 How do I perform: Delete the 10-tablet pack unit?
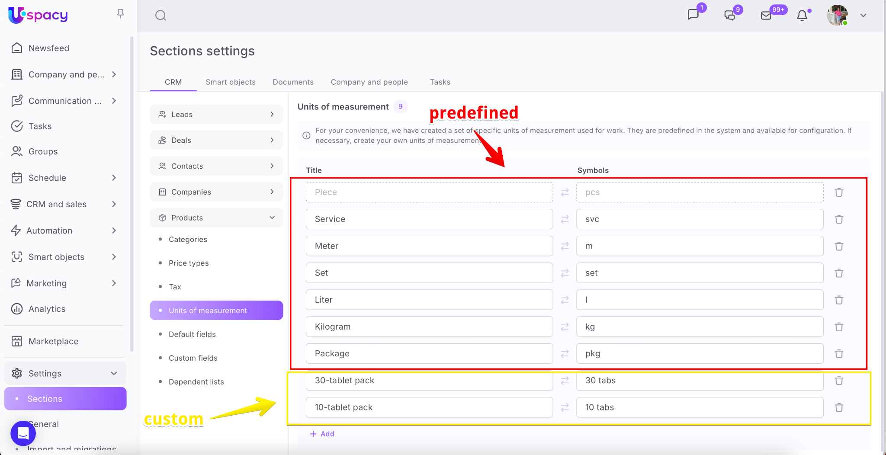[839, 407]
